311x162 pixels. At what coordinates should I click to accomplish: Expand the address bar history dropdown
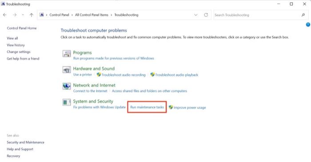click(x=196, y=15)
